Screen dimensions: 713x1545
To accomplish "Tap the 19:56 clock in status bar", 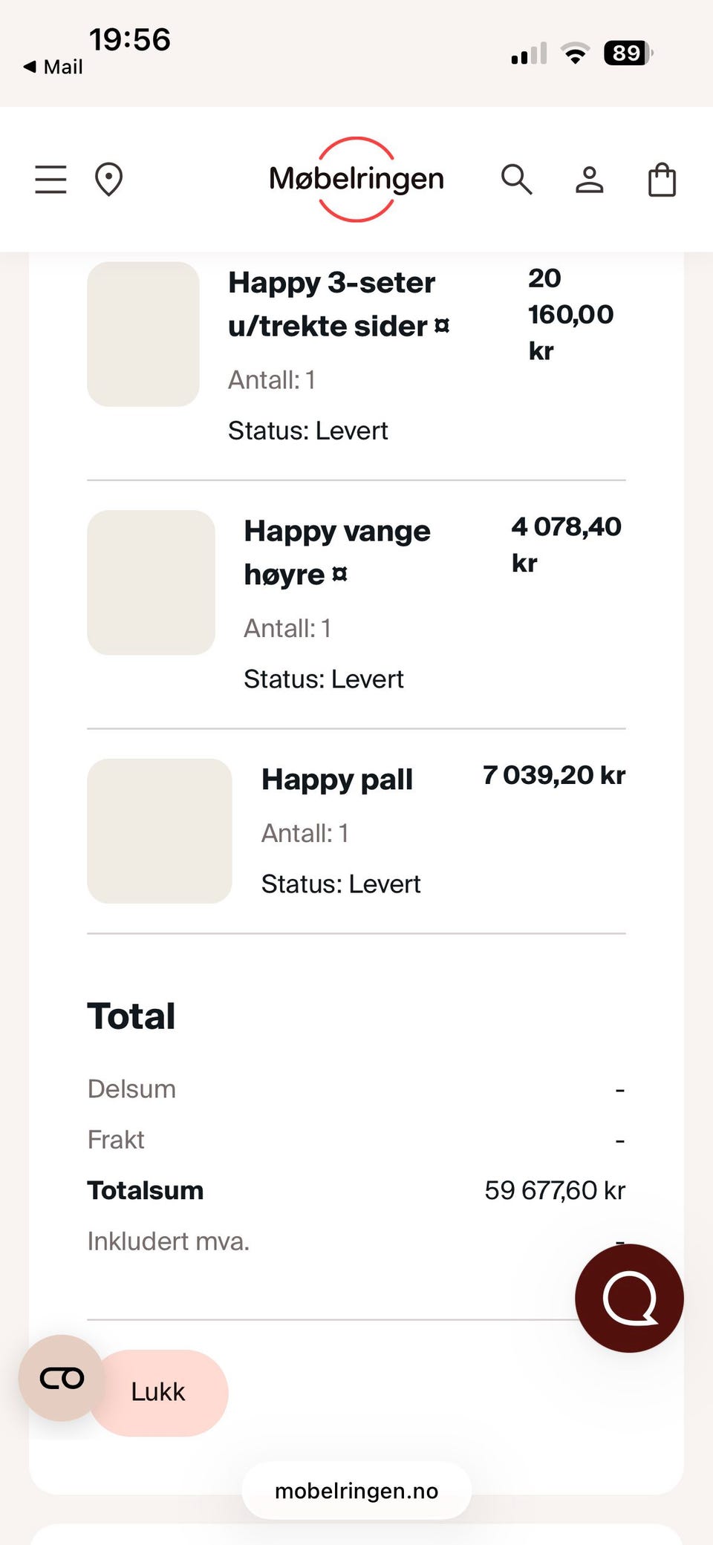I will [130, 40].
